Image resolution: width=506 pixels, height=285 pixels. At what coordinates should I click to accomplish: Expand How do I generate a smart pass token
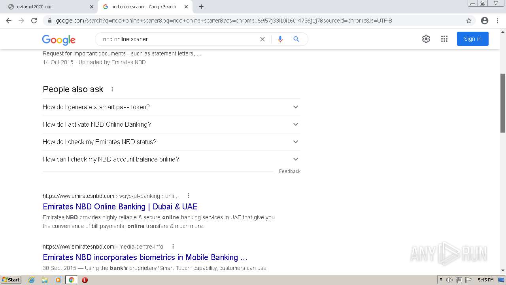tap(172, 107)
